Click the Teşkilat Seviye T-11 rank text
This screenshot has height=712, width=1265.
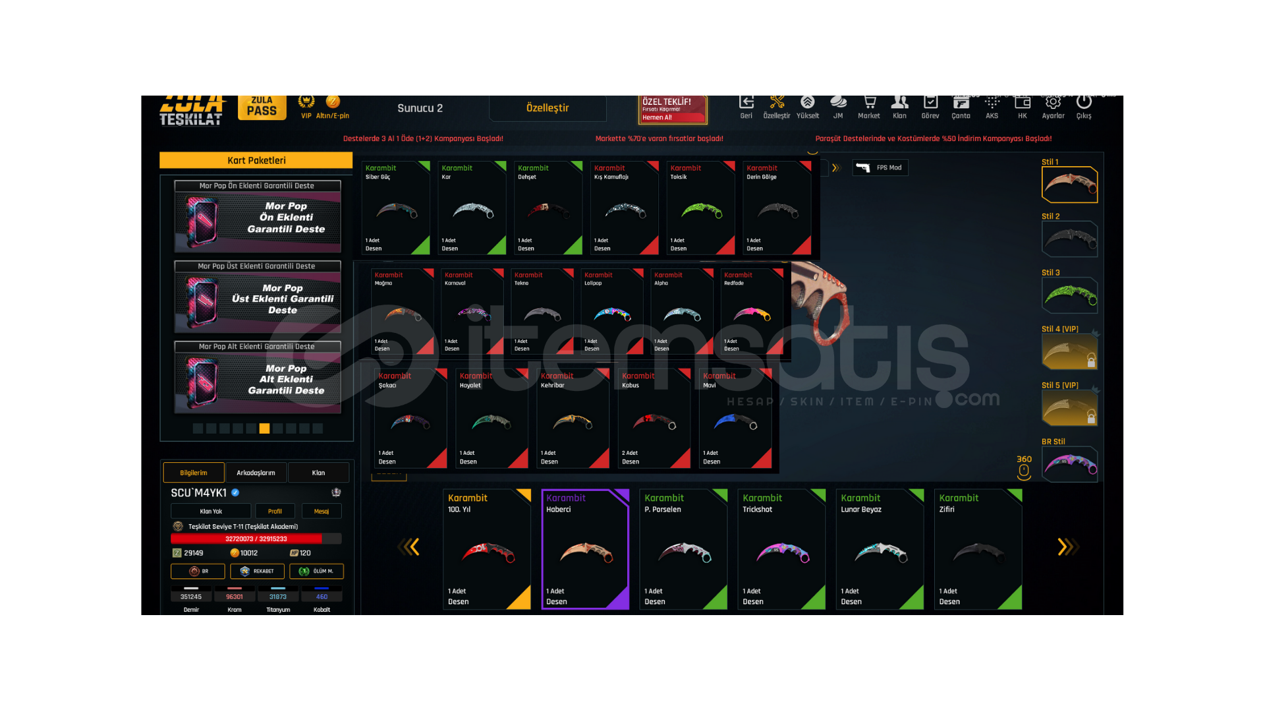click(x=243, y=527)
